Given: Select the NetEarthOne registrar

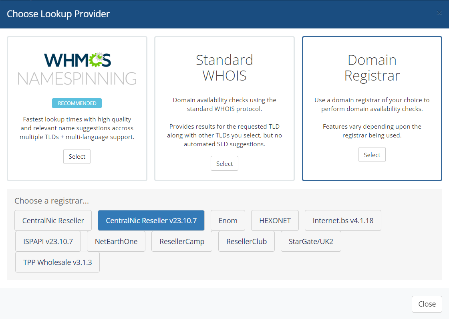Looking at the screenshot, I should coord(116,241).
